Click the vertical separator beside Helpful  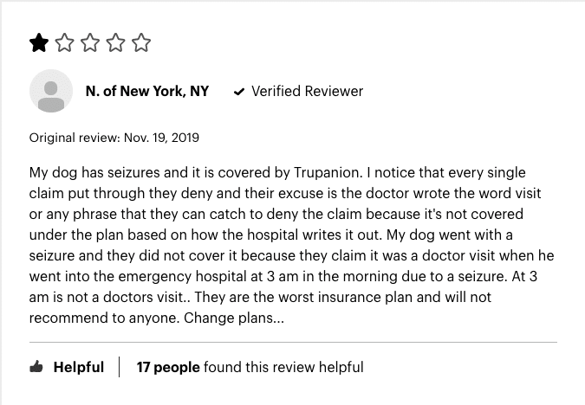[120, 367]
